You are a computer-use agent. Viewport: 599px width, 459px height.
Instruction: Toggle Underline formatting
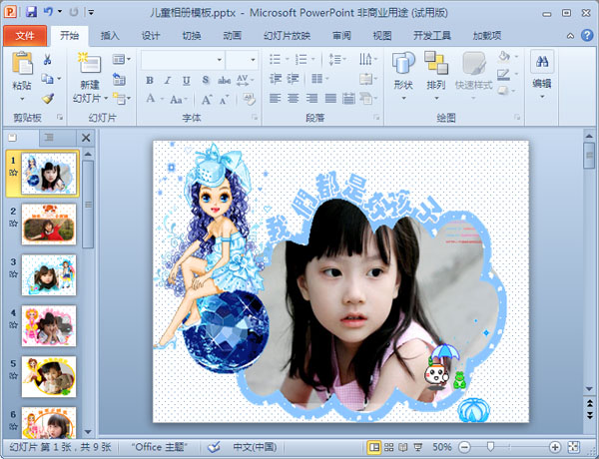(x=187, y=80)
